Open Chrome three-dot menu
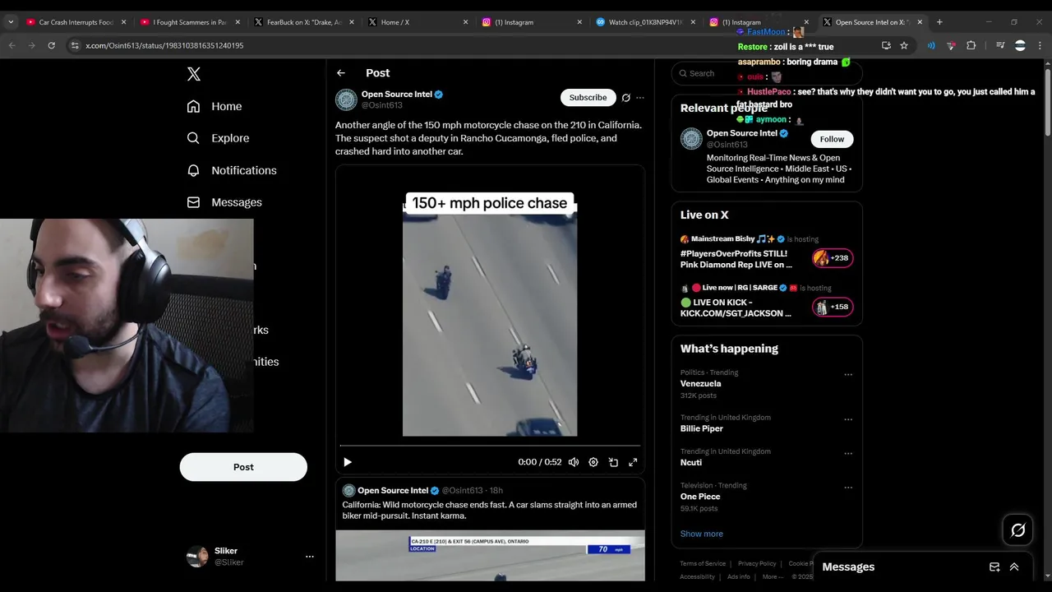 point(1040,45)
